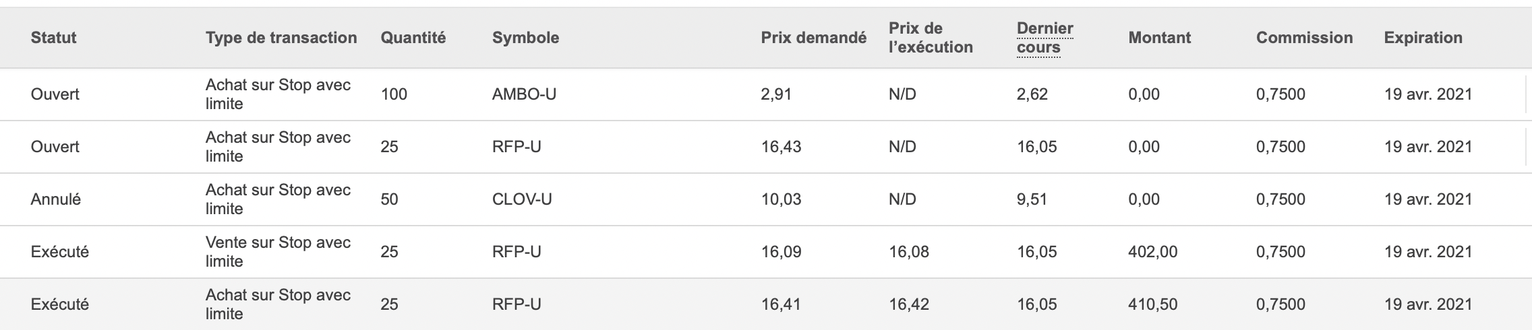Select the 16,42 execution price
1532x330 pixels.
click(x=908, y=304)
